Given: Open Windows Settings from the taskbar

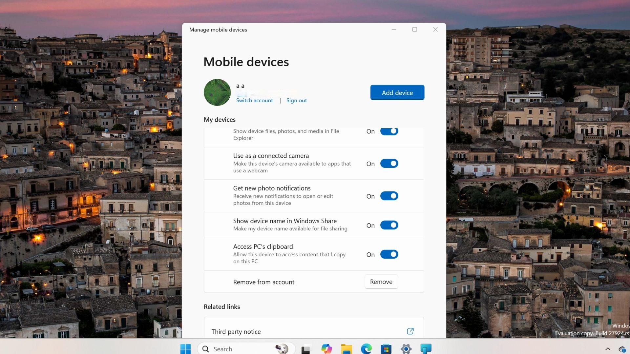Looking at the screenshot, I should pyautogui.click(x=406, y=348).
